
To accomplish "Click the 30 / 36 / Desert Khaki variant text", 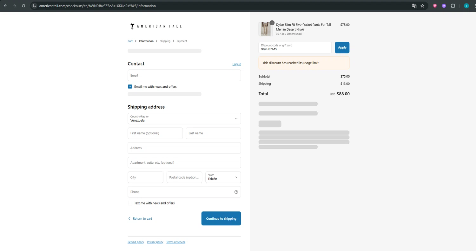I will point(289,34).
